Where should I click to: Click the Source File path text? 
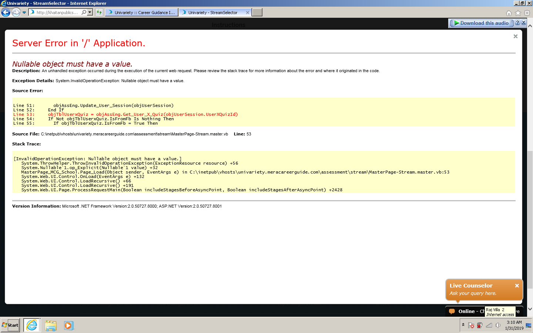pyautogui.click(x=134, y=134)
